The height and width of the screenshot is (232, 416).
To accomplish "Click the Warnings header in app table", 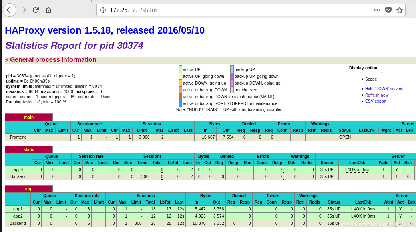I will pyautogui.click(x=308, y=196).
